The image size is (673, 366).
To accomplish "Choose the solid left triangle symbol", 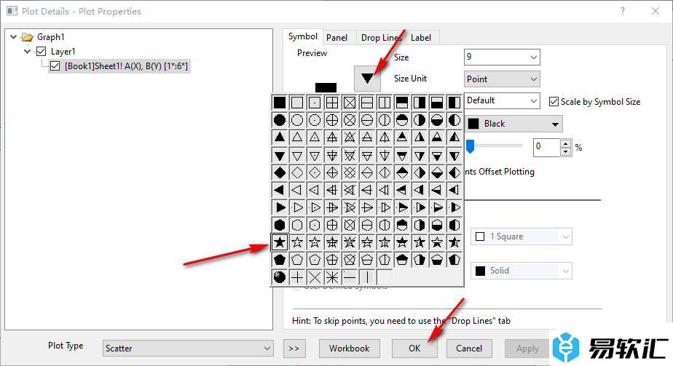I will (x=280, y=190).
